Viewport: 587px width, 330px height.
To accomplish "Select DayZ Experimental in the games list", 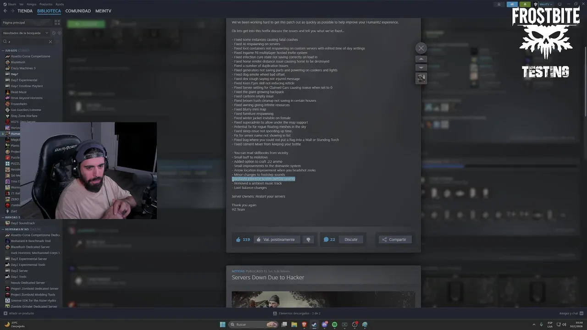I will pyautogui.click(x=24, y=80).
